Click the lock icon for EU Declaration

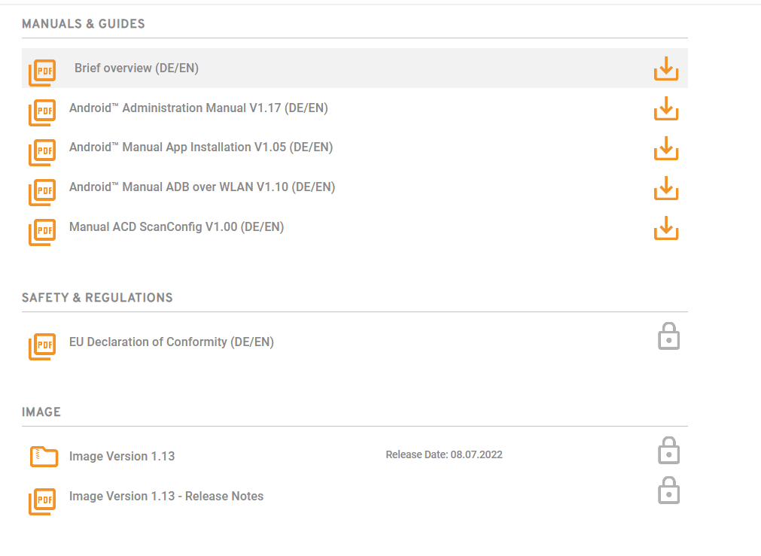click(668, 336)
